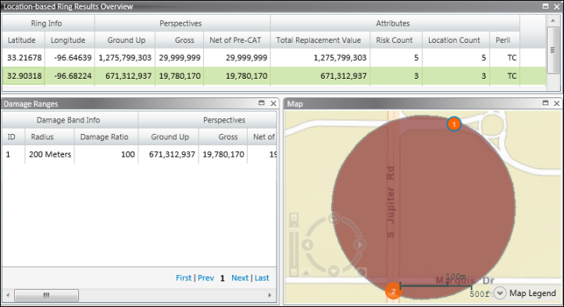Maximize the Damage Ranges panel
This screenshot has height=307, width=564.
click(262, 104)
